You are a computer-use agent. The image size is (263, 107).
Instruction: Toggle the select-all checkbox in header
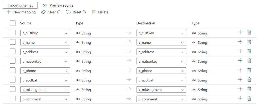[x=13, y=23]
